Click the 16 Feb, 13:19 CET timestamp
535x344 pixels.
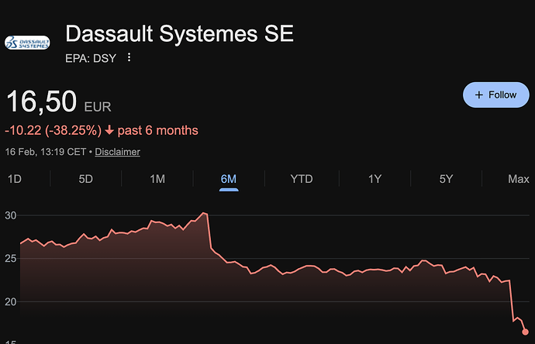(x=46, y=152)
